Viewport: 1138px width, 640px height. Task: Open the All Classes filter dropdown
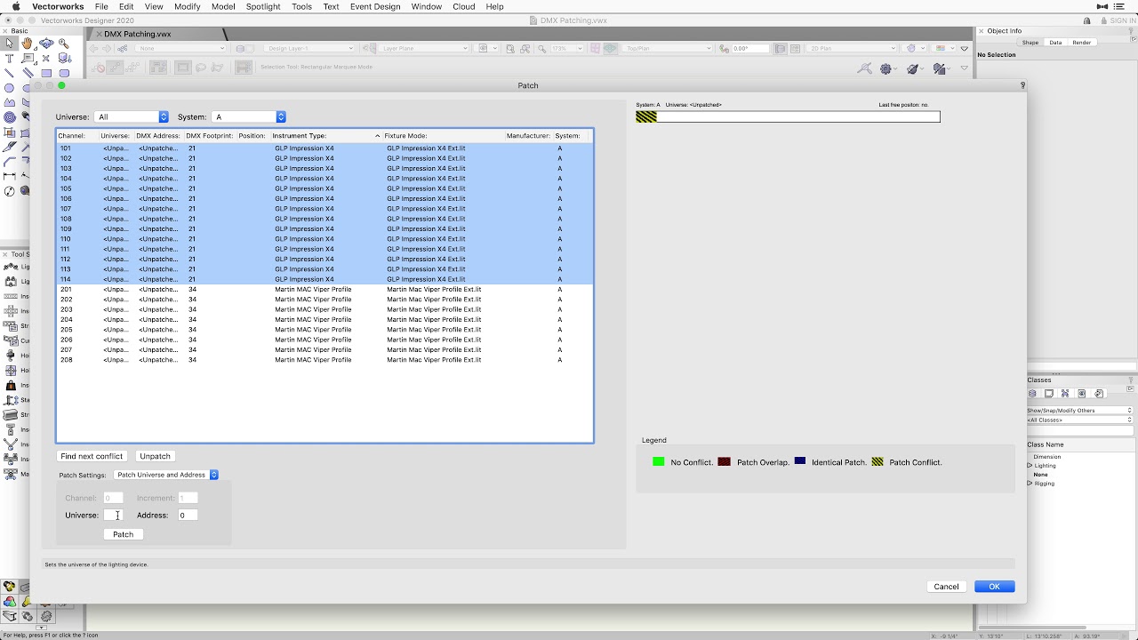point(1079,420)
